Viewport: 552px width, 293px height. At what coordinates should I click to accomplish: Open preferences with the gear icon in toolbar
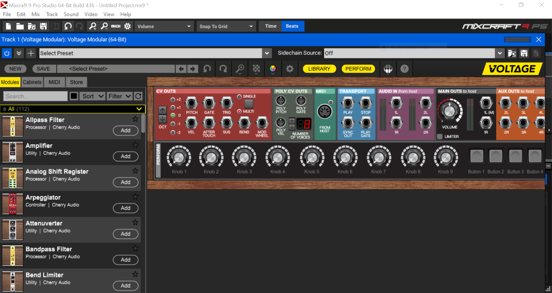click(127, 26)
